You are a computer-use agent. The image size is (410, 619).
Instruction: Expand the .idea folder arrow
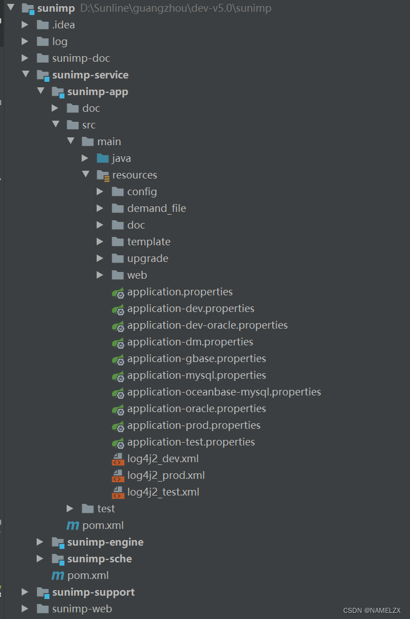[x=25, y=24]
